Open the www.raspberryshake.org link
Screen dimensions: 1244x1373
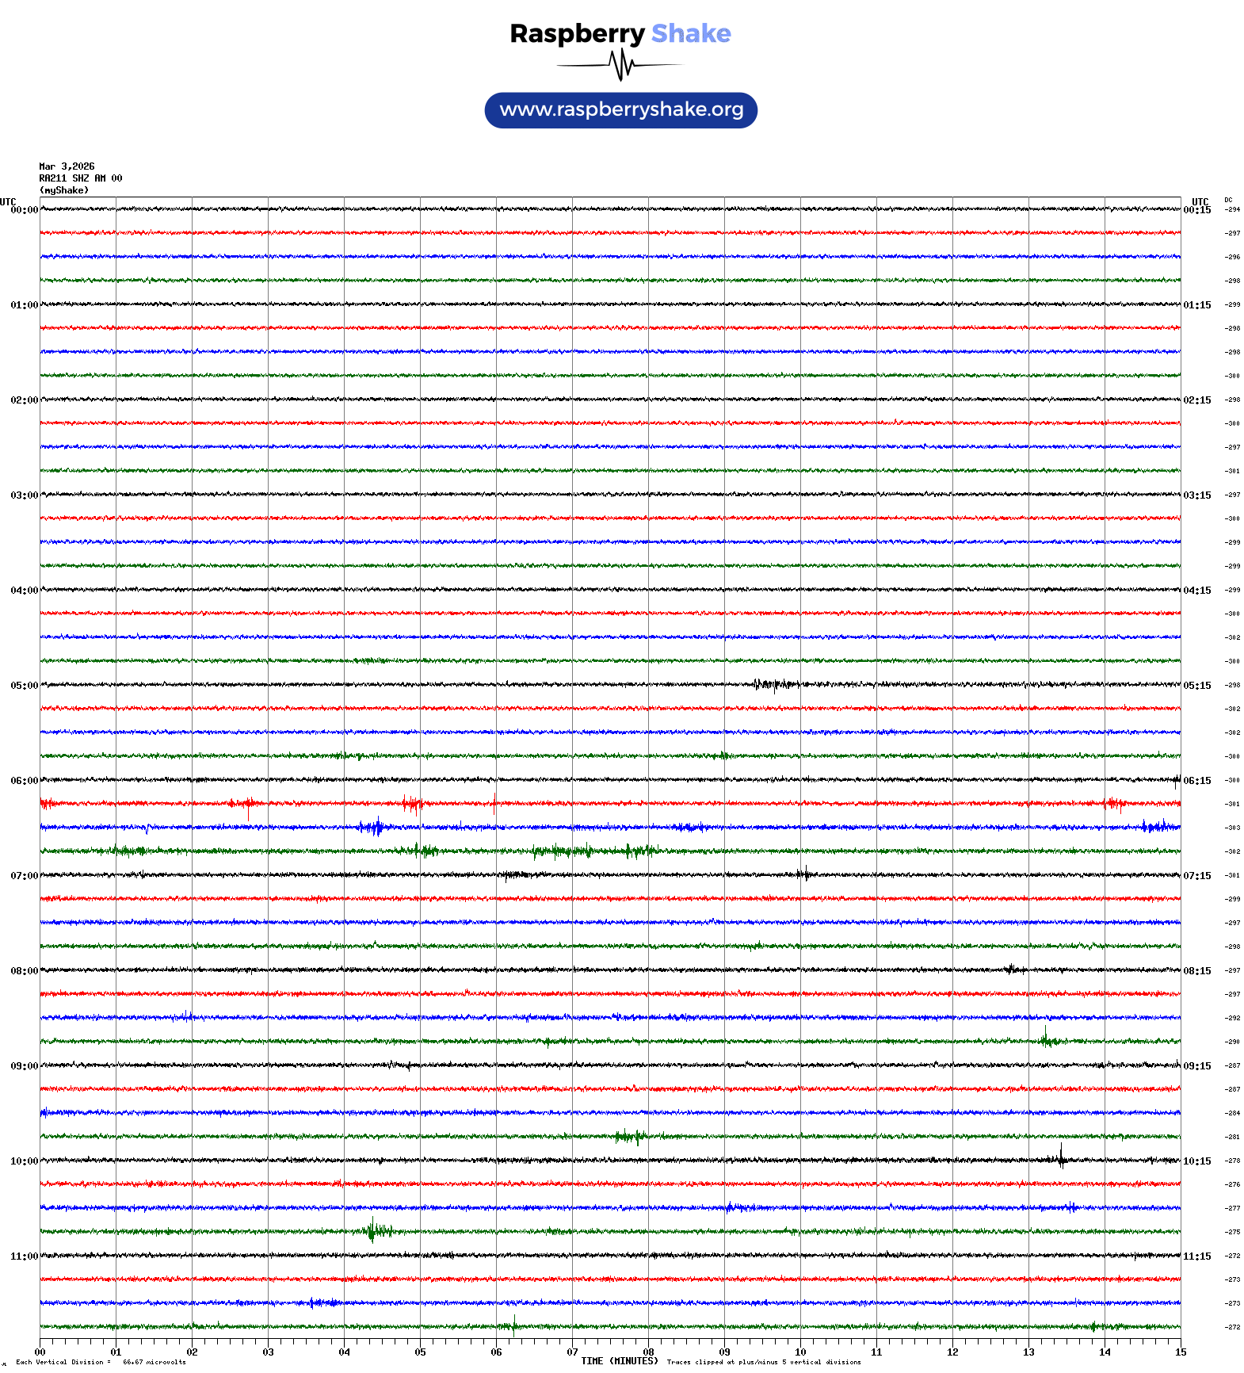click(621, 109)
